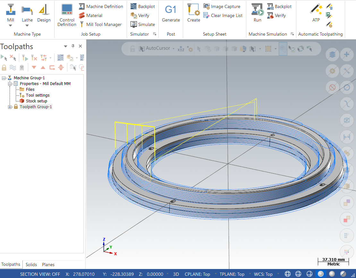Click the ghost icon in the Toolpaths toolbar

21,67
